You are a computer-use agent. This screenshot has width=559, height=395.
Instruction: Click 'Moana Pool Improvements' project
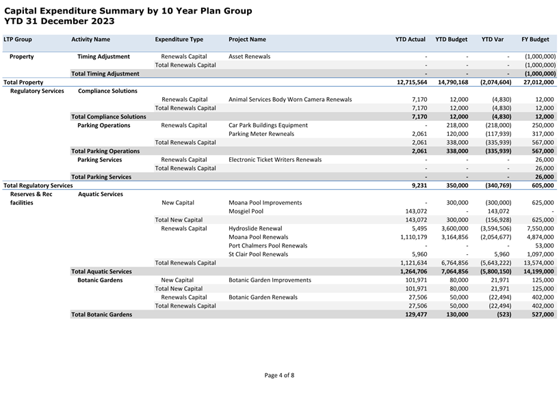[x=265, y=203]
